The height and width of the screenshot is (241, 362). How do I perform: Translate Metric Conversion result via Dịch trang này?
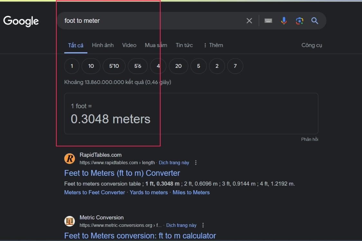click(181, 225)
